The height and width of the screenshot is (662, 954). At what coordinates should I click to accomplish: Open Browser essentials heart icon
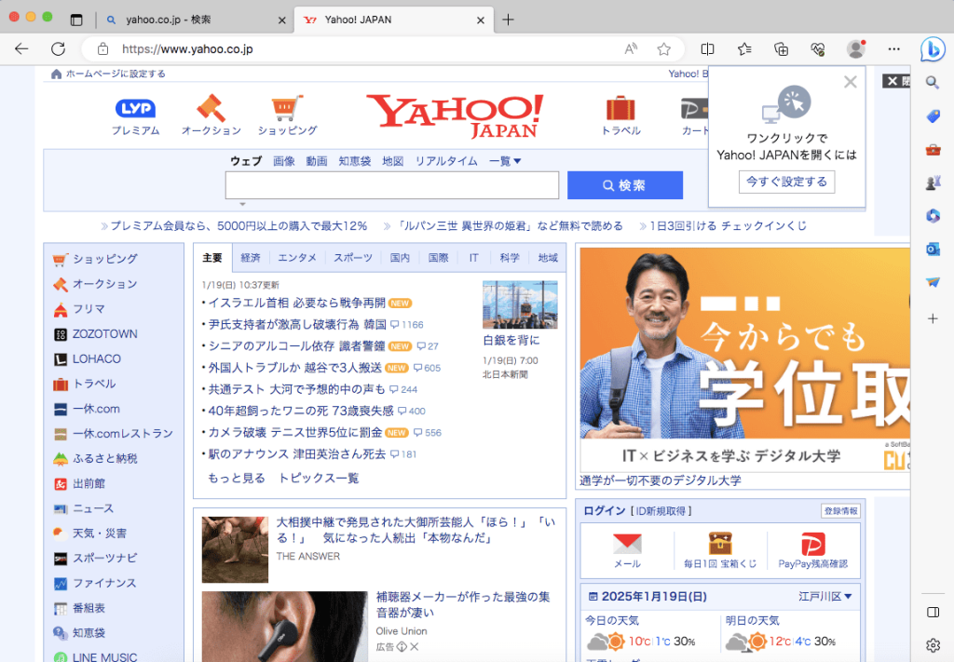point(818,49)
